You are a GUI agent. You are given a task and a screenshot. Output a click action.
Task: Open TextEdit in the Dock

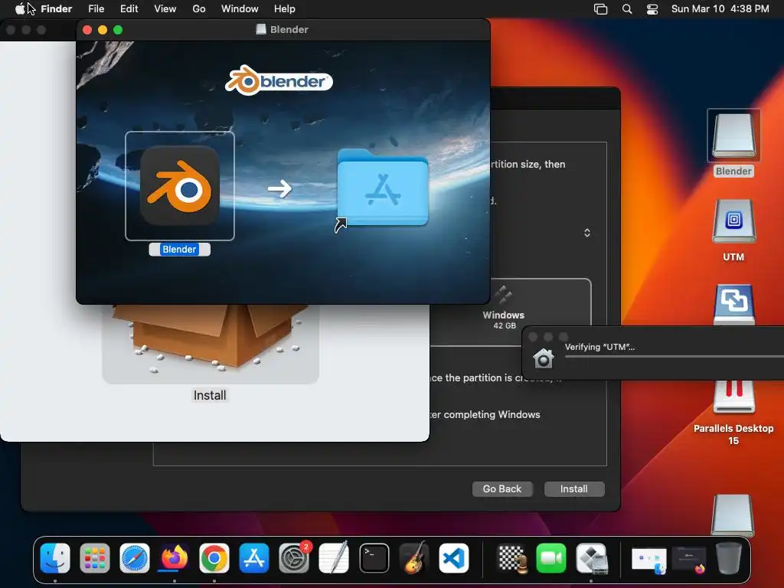(x=334, y=558)
